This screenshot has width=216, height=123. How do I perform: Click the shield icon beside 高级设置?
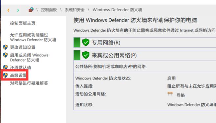pos(5,75)
